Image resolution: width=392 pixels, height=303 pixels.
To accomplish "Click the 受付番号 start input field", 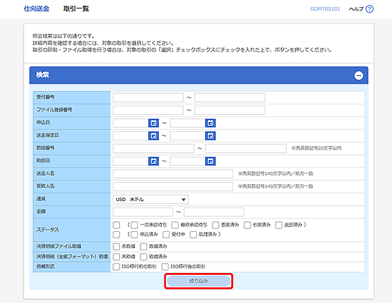I will tap(148, 97).
